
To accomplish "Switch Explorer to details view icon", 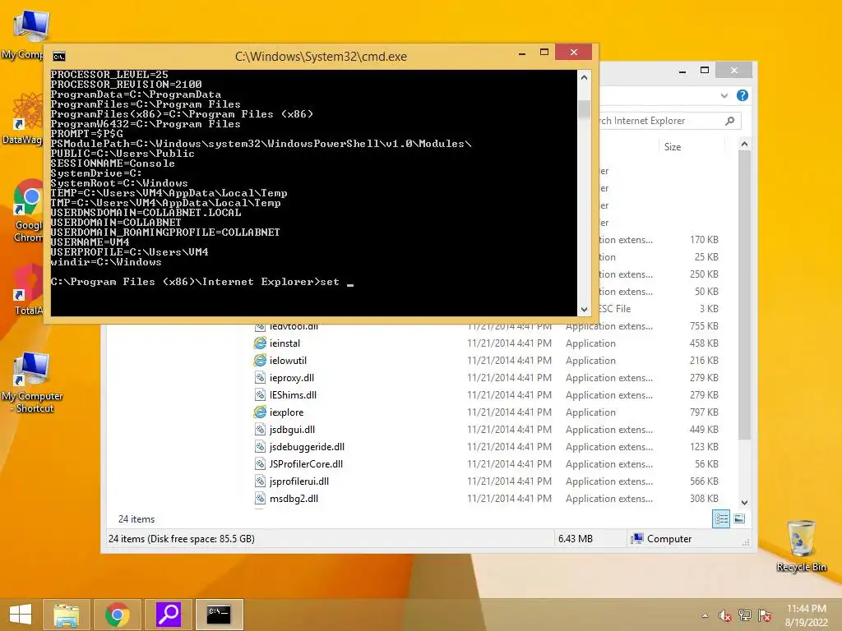I will 721,519.
